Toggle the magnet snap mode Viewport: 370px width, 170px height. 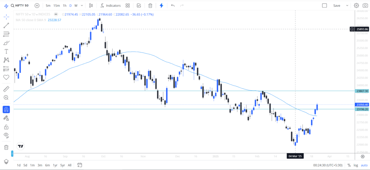7,109
